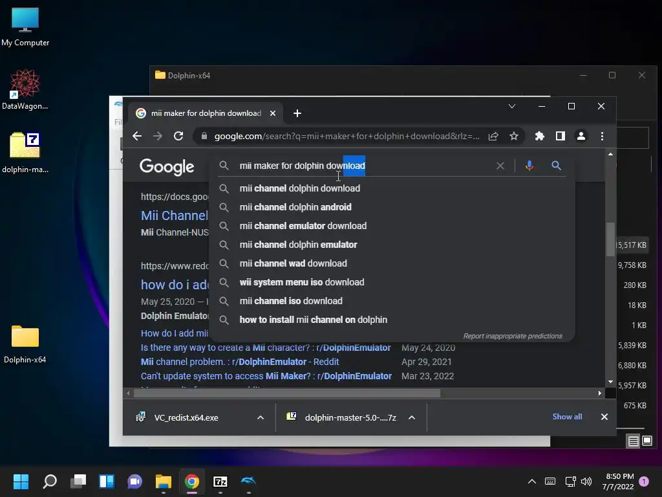Click scroll down arrow on page scrollbar
The image size is (662, 497).
[610, 382]
